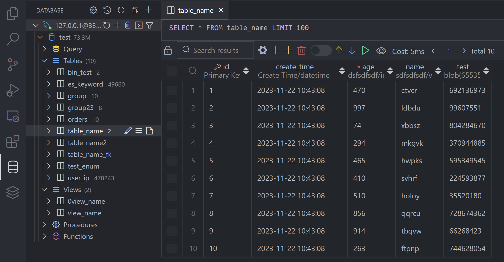
Task: Expand the user_ip table node
Action: click(49, 178)
